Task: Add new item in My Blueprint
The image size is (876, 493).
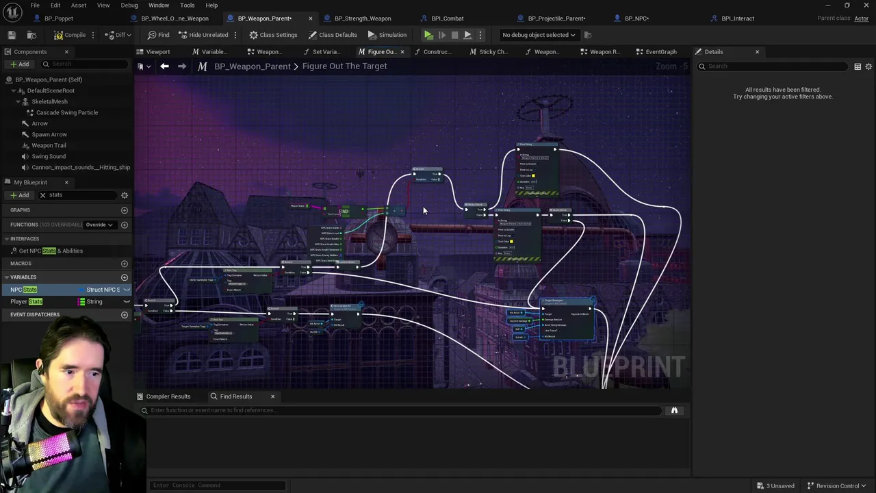Action: click(19, 195)
